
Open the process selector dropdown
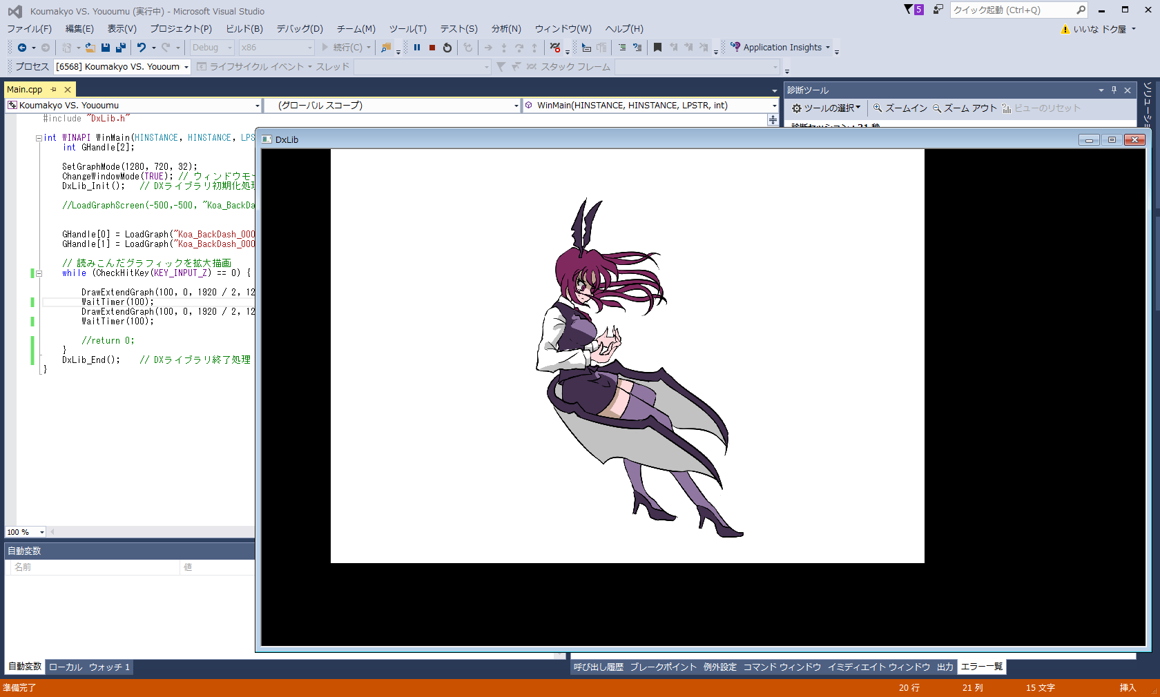point(186,67)
